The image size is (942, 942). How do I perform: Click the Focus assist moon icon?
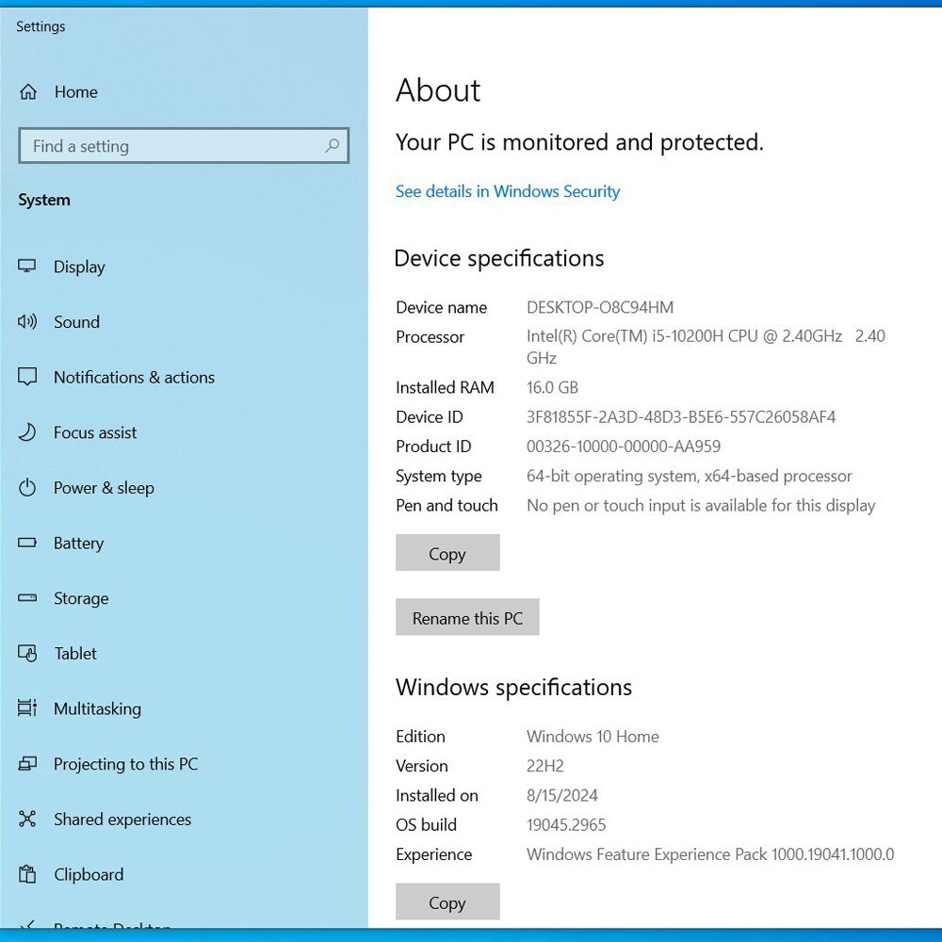[x=27, y=432]
